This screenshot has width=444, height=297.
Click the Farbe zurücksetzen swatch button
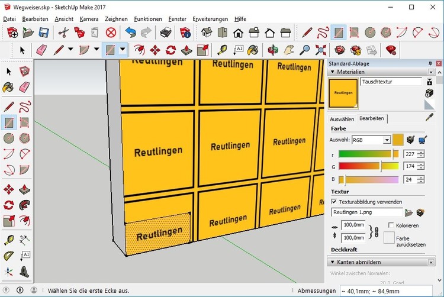(x=389, y=238)
